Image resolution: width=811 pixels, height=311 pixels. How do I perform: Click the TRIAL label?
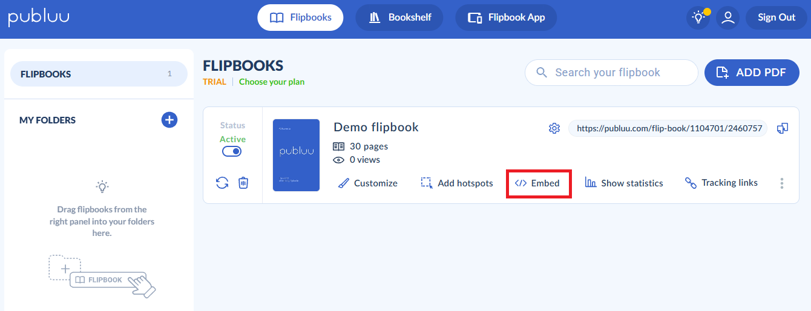[x=214, y=82]
